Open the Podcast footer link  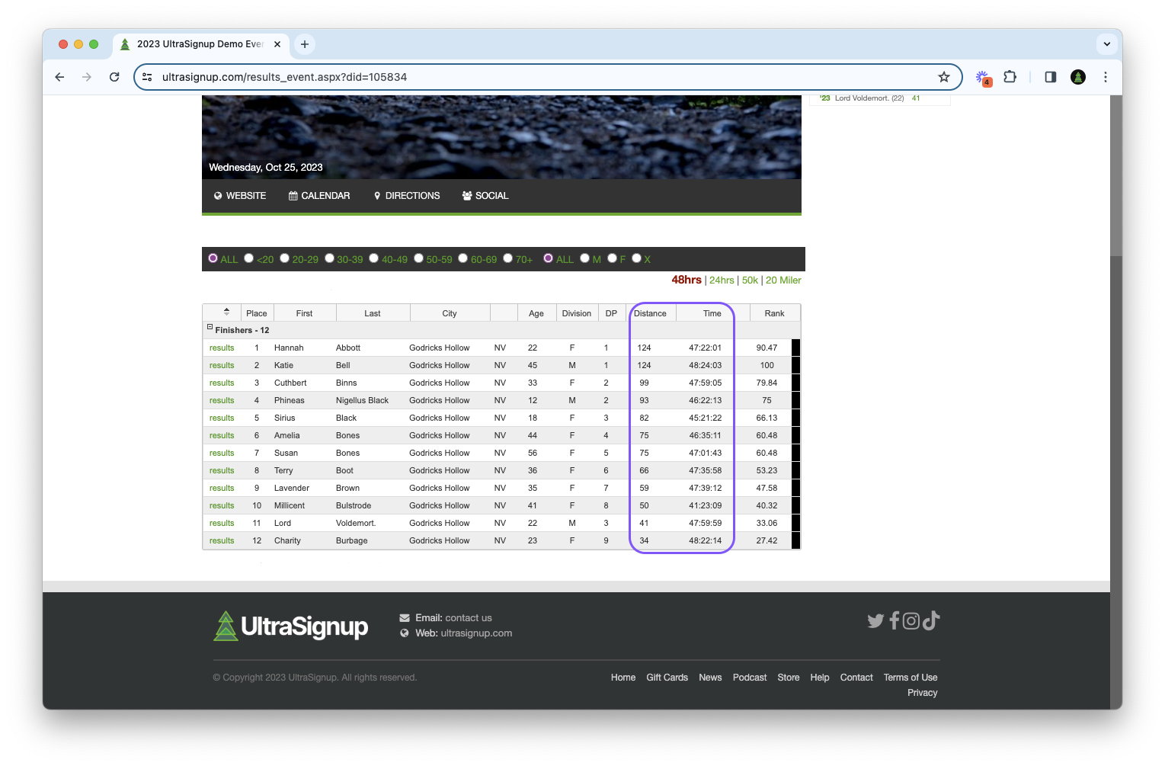pyautogui.click(x=750, y=678)
